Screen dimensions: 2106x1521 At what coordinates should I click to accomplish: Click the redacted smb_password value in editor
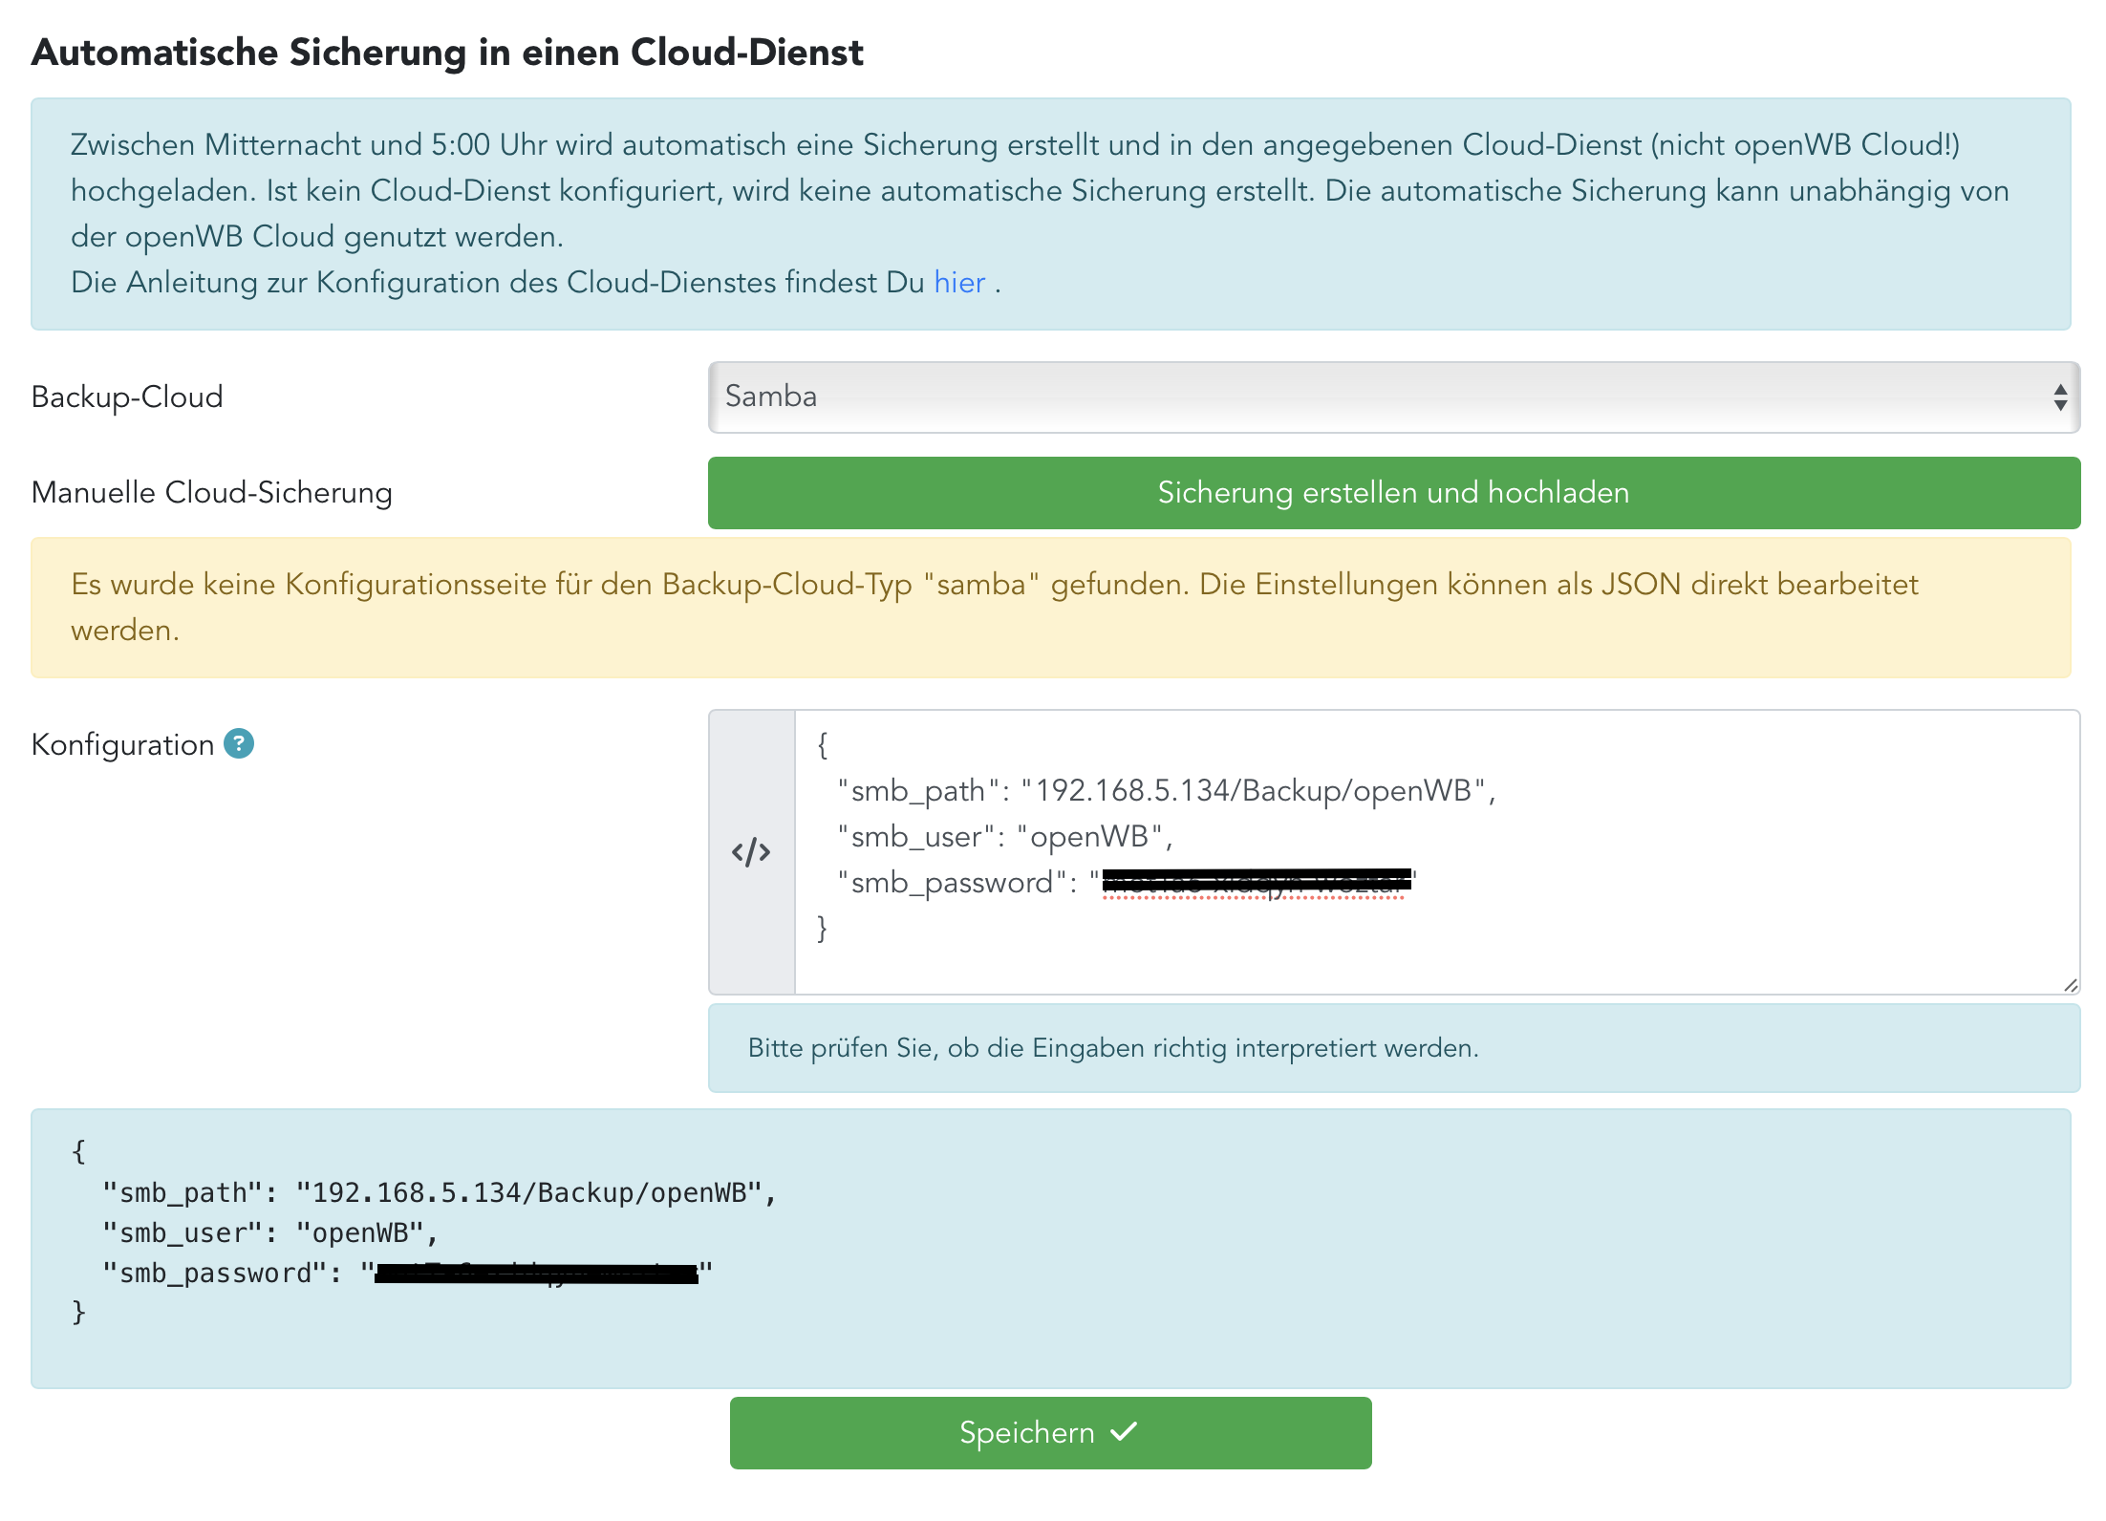1256,882
